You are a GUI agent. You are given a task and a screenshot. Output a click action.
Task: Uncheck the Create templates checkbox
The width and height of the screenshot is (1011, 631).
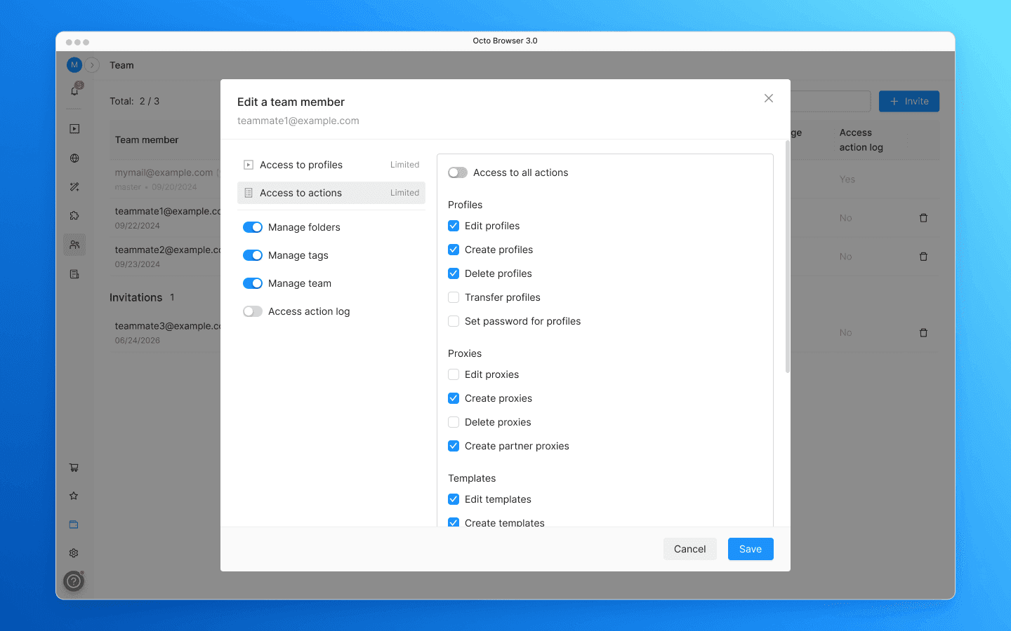point(454,522)
